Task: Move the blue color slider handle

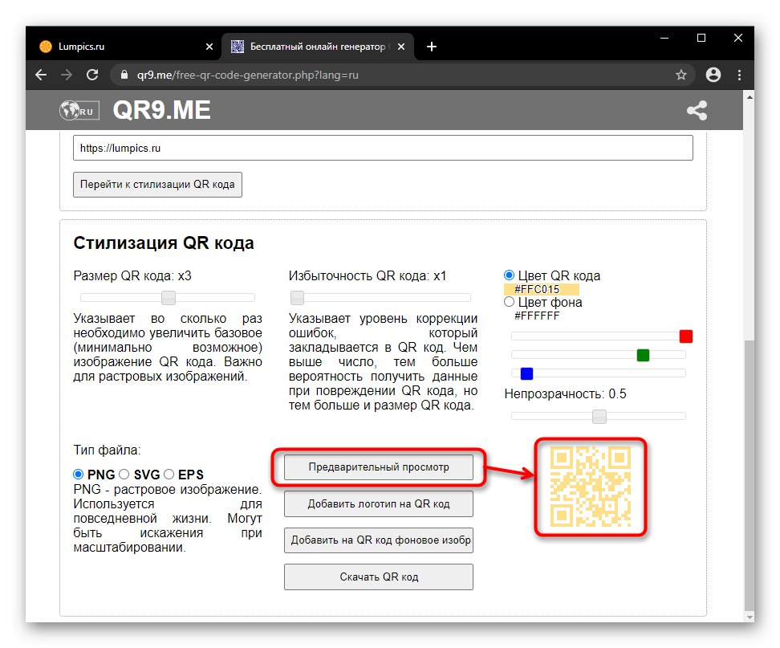Action: coord(526,373)
